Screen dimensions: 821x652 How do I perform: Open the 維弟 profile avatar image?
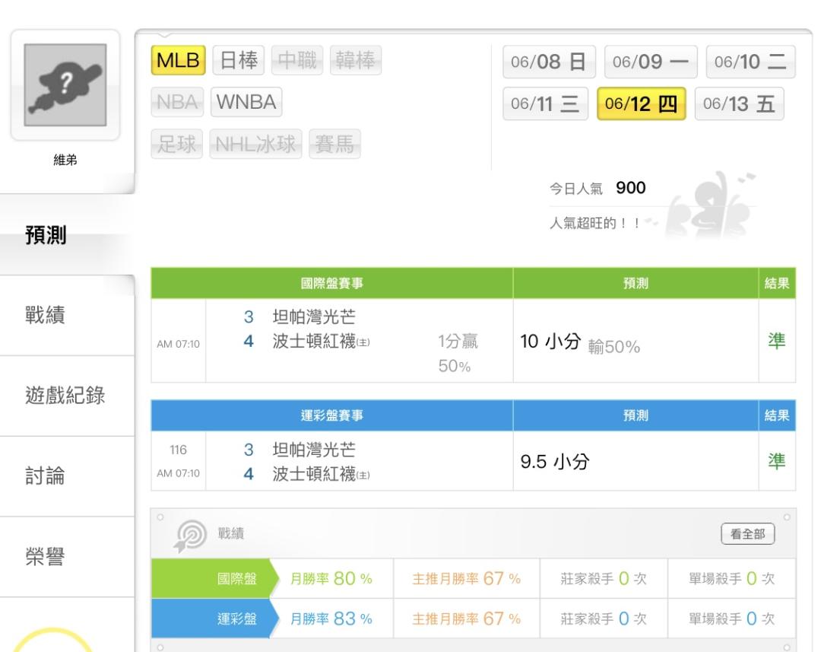(65, 85)
